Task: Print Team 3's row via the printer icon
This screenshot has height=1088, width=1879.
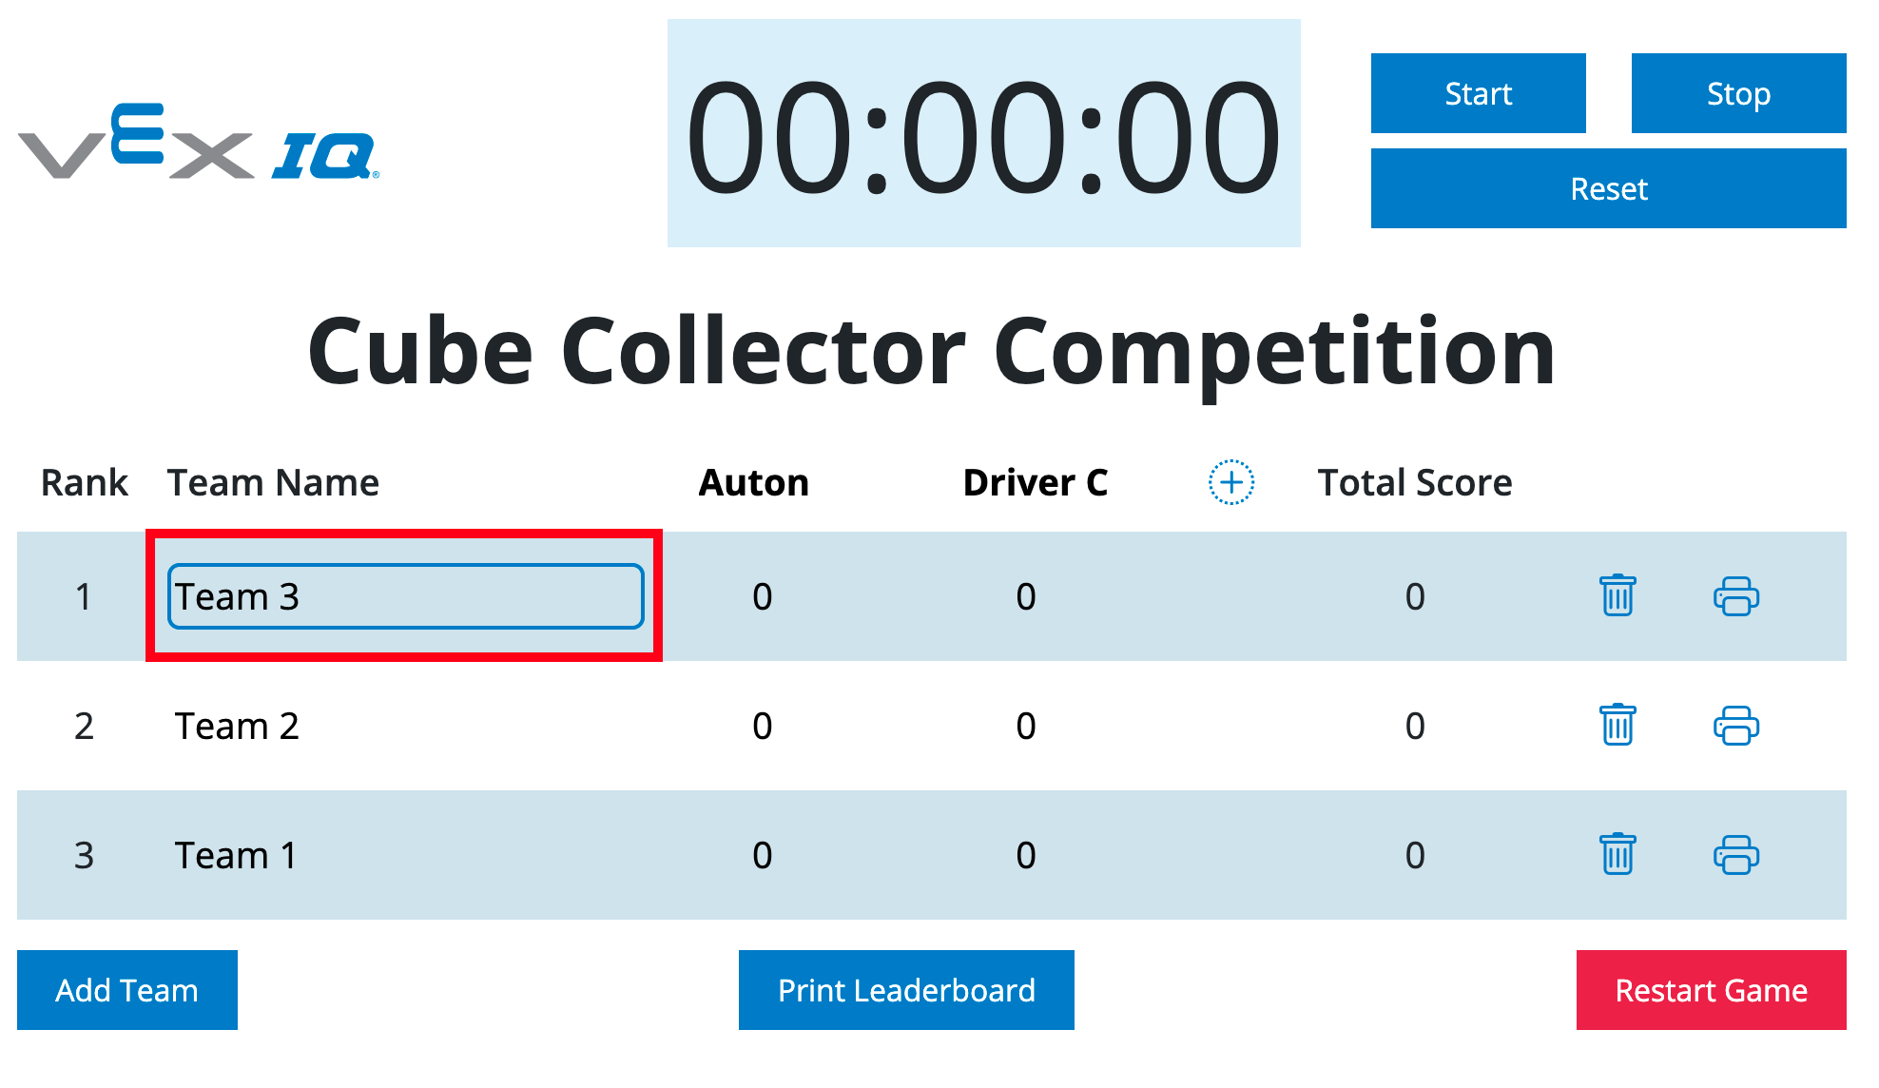Action: coord(1734,596)
